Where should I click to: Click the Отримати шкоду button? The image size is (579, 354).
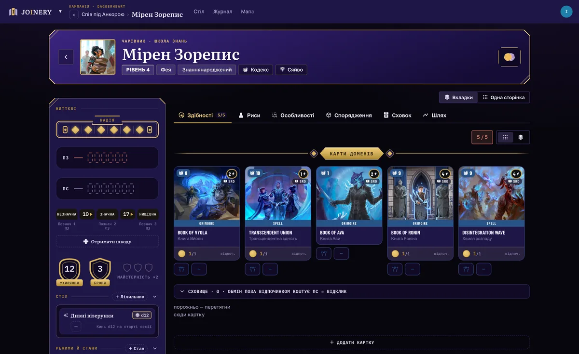click(107, 241)
